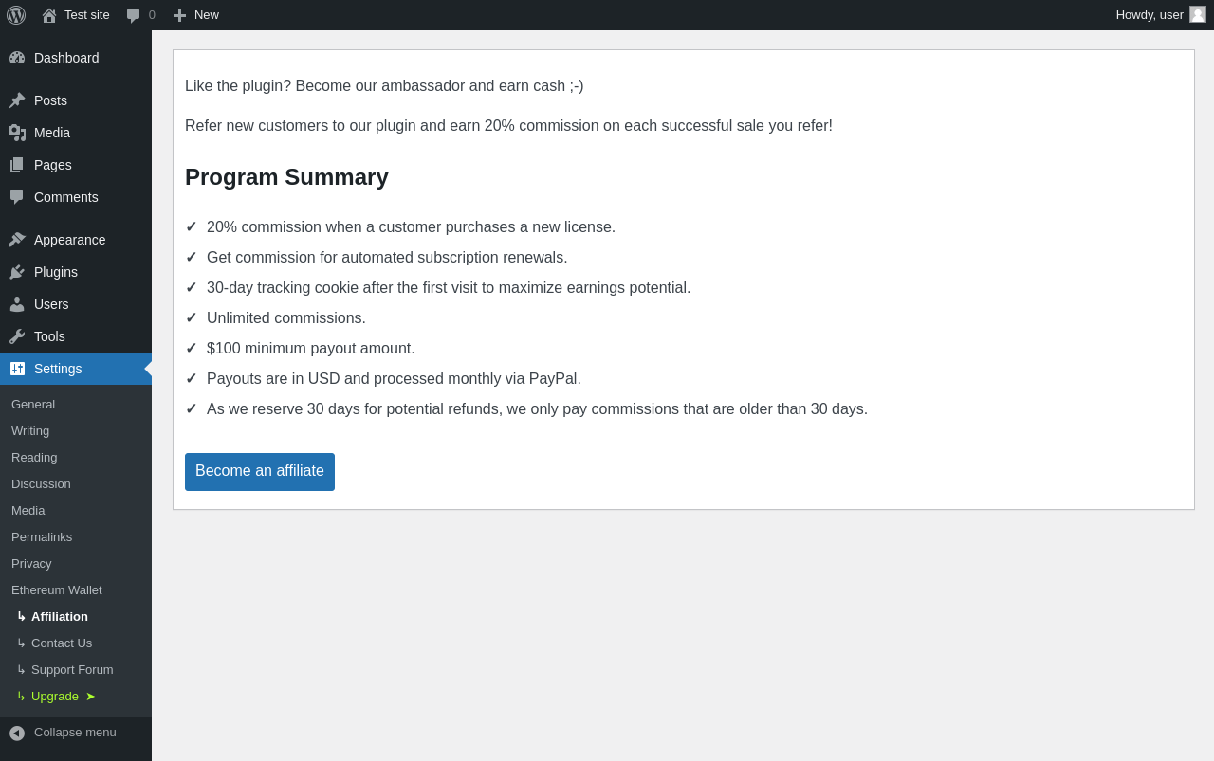The image size is (1214, 761).
Task: Click "Get commission for automated subscription renewals" line
Action: click(387, 258)
